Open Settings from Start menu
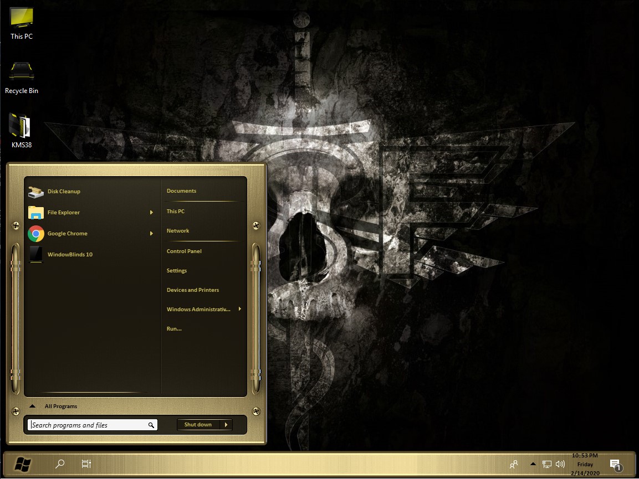This screenshot has width=639, height=479. (x=177, y=271)
